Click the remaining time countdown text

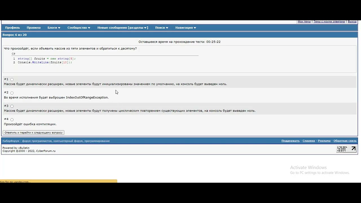[179, 42]
